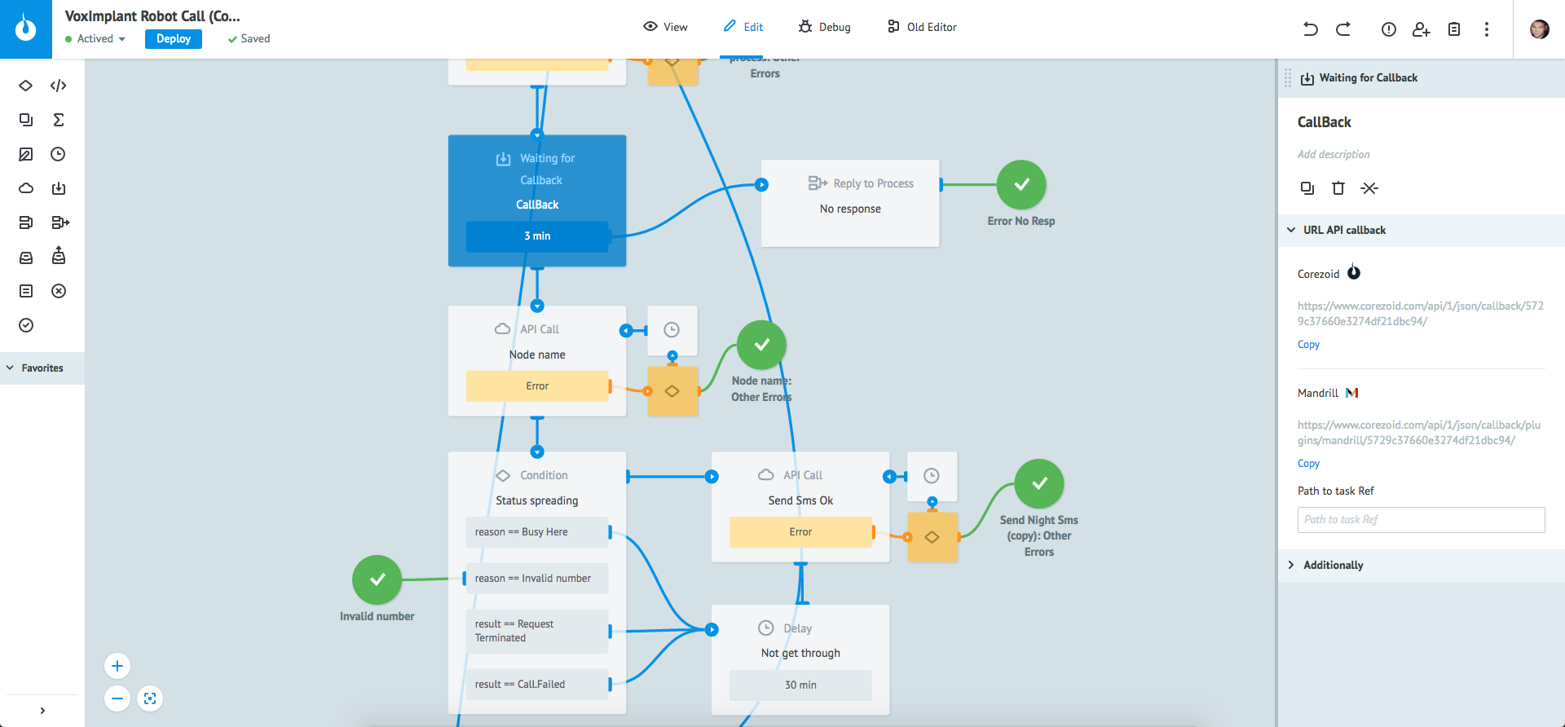
Task: Switch to Debug mode
Action: coord(825,27)
